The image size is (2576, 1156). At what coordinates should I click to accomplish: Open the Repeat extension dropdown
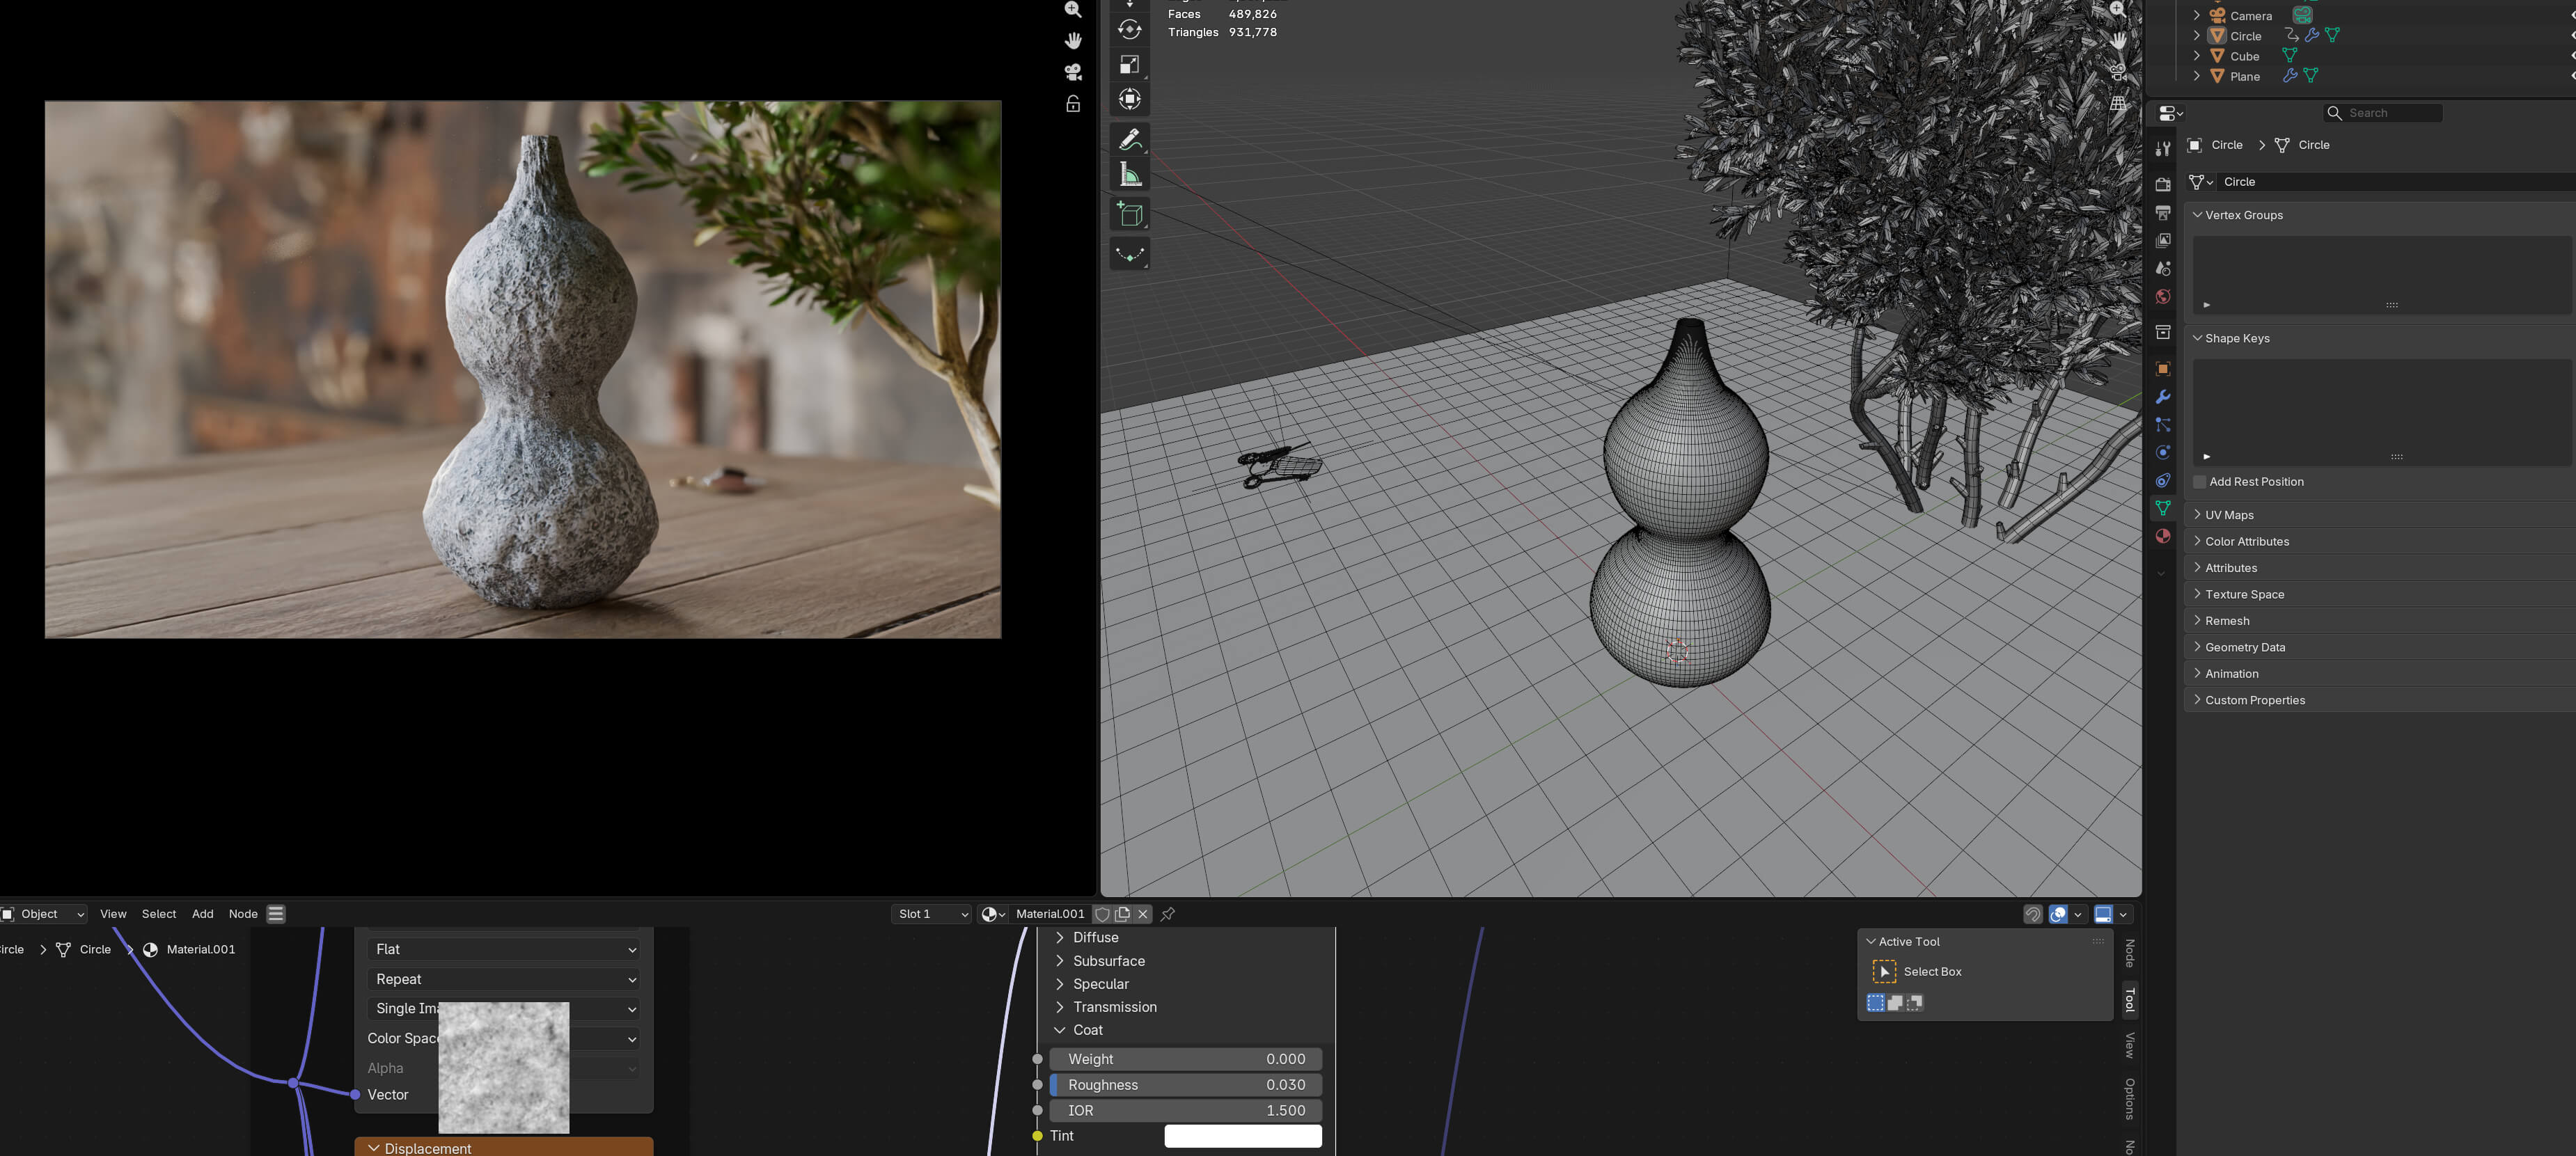click(504, 979)
